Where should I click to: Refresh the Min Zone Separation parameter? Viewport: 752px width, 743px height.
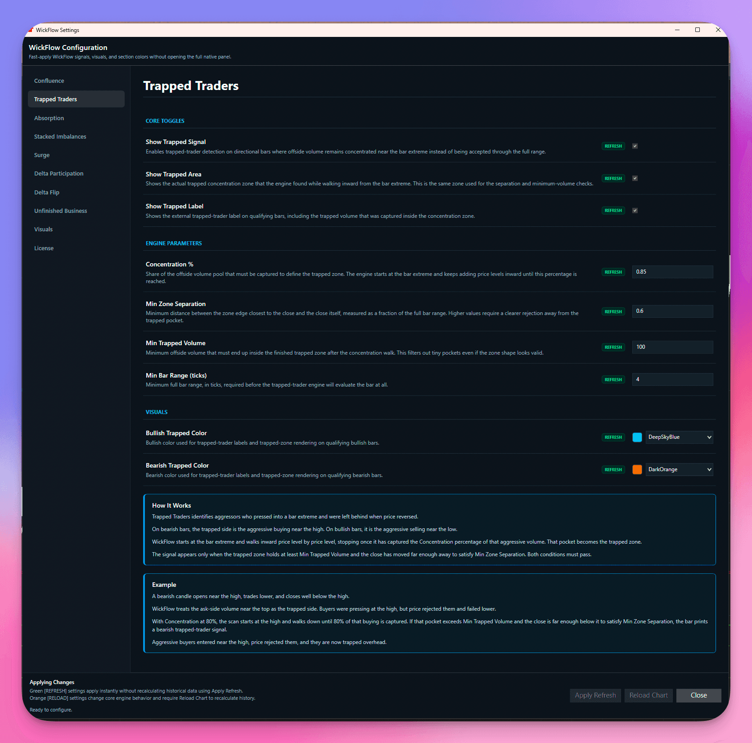613,311
